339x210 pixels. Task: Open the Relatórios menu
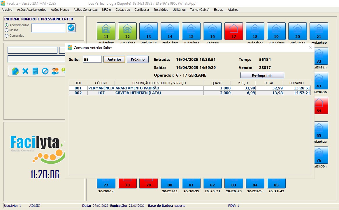click(161, 10)
